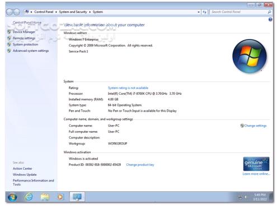Click the volume speaker tray icon
The image size is (277, 207).
click(x=246, y=197)
